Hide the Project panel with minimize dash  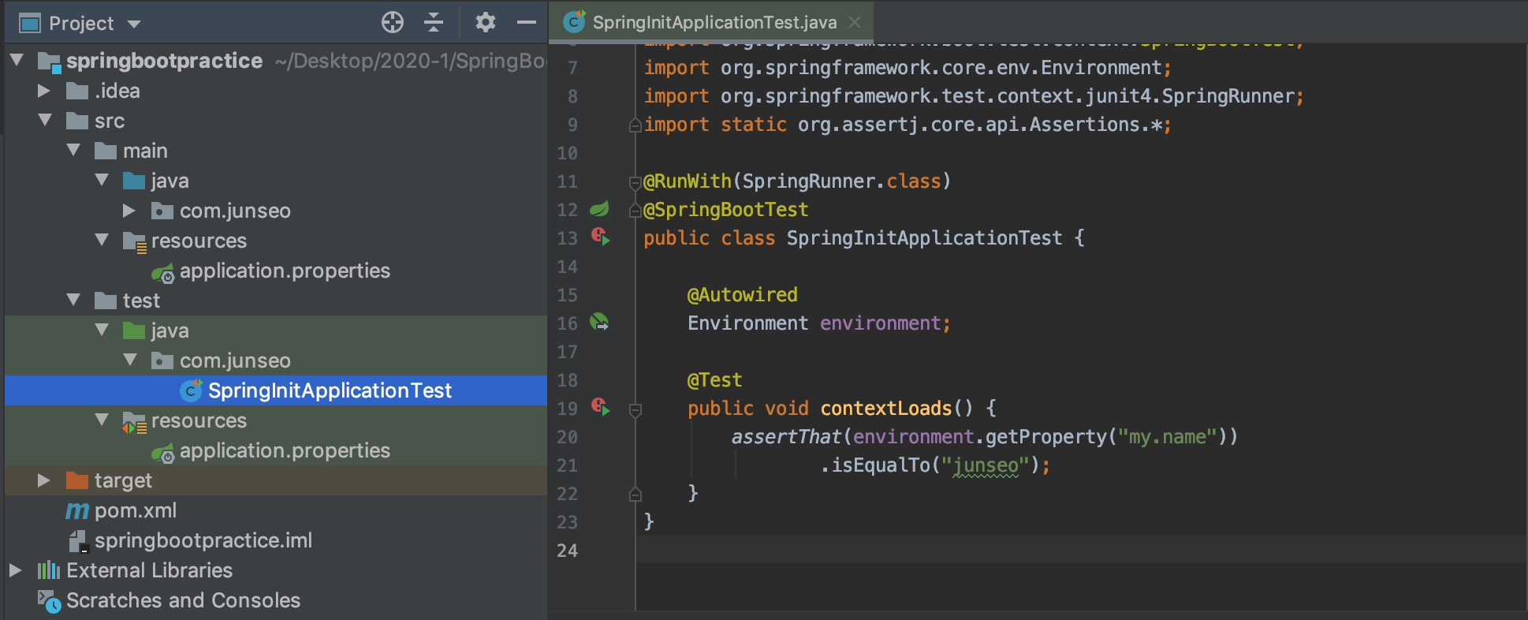point(527,22)
